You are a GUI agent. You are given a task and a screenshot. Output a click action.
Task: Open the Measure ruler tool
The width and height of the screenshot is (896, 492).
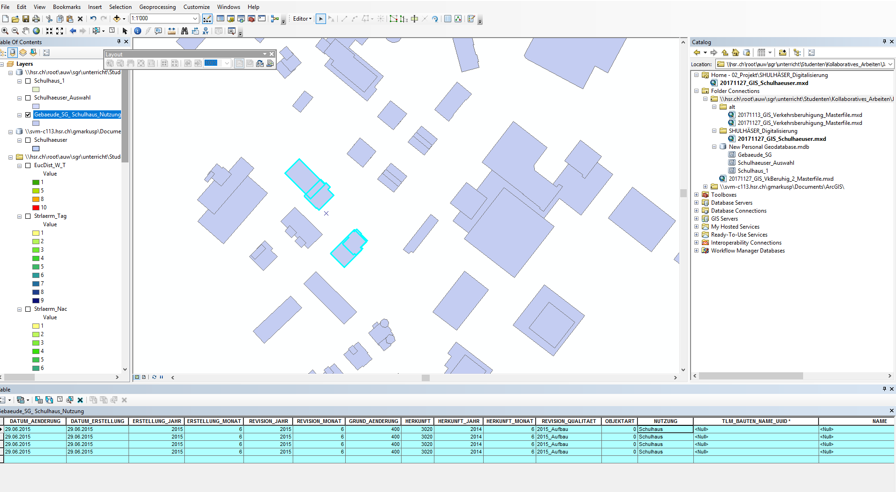tap(172, 31)
